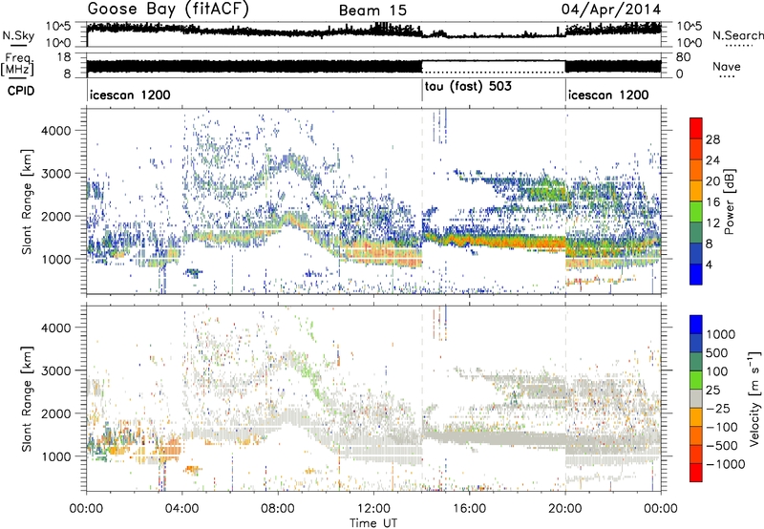Viewport: 764px width, 529px height.
Task: Click the 'N.Sky' axis label
Action: [x=18, y=35]
